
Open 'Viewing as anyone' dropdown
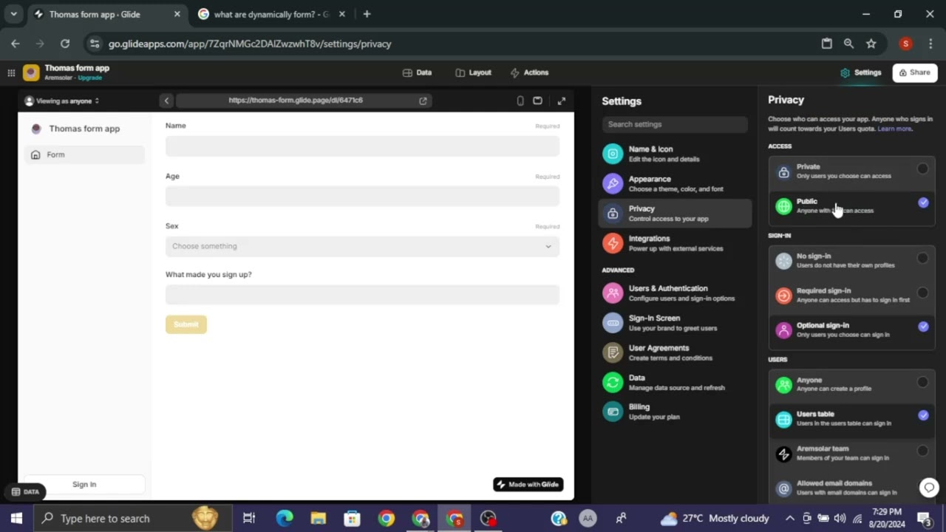[62, 100]
